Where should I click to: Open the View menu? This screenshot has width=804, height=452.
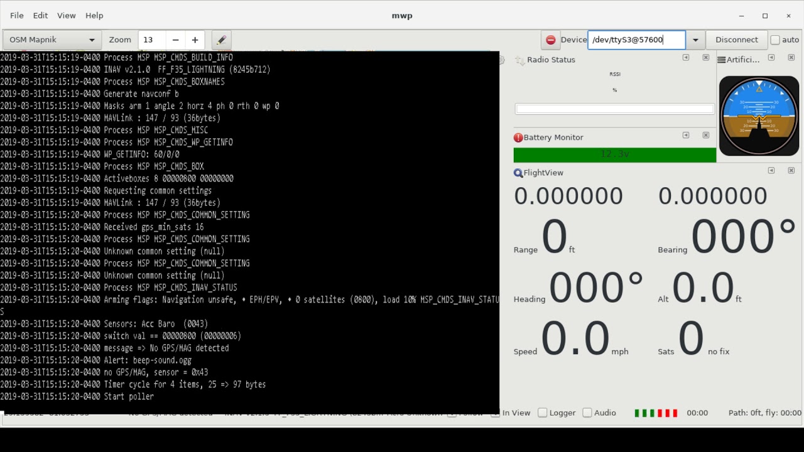coord(66,15)
